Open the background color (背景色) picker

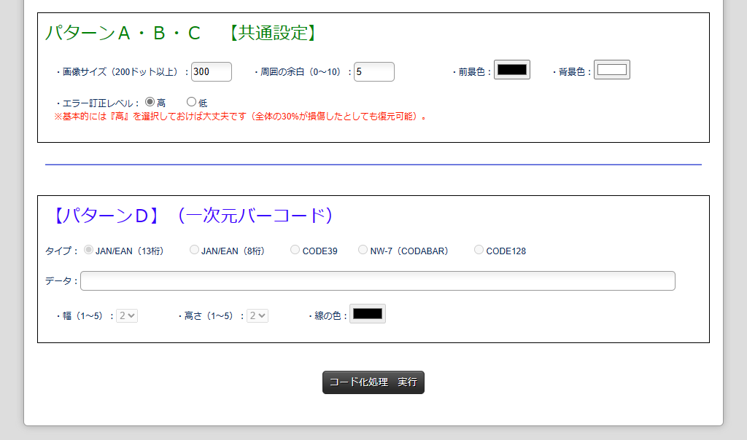611,70
